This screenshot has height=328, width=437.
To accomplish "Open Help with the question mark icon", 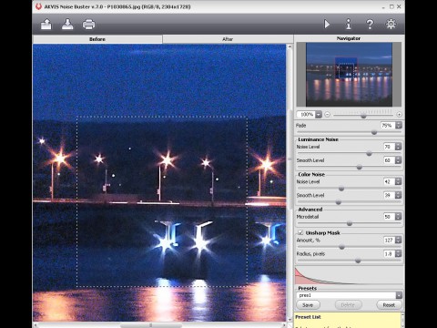I will pos(370,25).
